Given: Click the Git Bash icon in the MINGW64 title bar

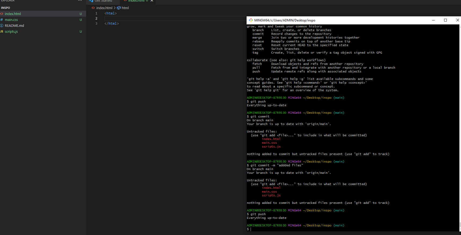Looking at the screenshot, I should click(251, 20).
